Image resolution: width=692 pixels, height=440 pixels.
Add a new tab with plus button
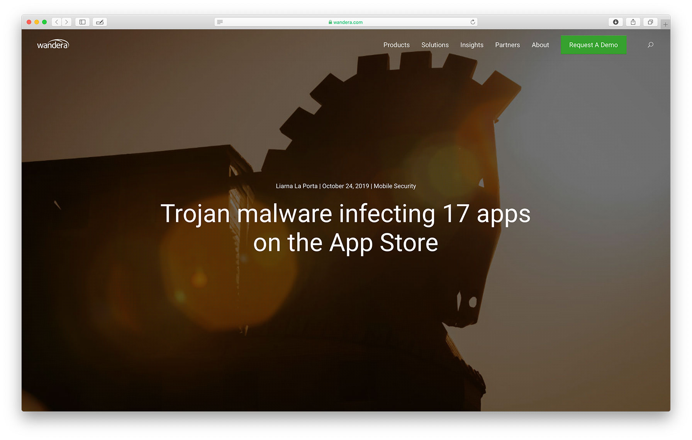pyautogui.click(x=665, y=24)
